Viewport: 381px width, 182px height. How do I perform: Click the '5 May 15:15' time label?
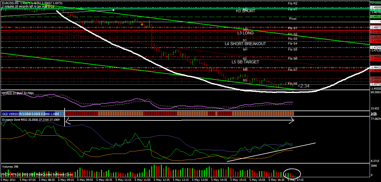[x=238, y=180]
